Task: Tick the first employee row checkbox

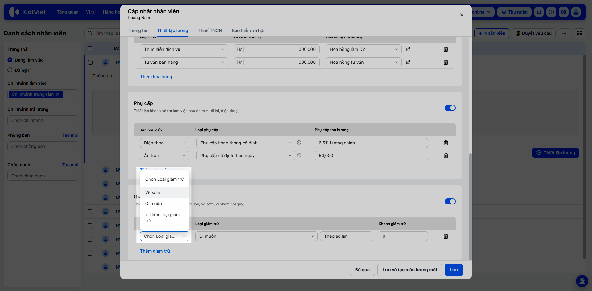Action: [x=90, y=62]
